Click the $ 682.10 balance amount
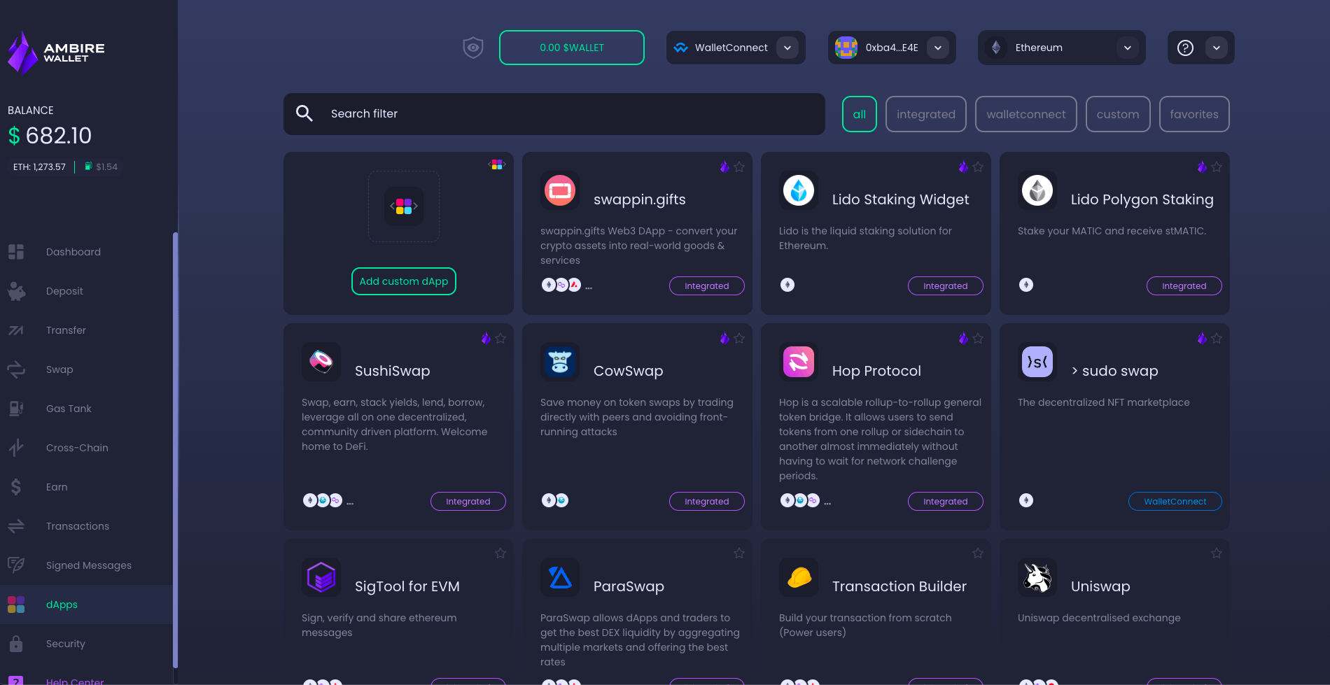1330x685 pixels. 50,136
